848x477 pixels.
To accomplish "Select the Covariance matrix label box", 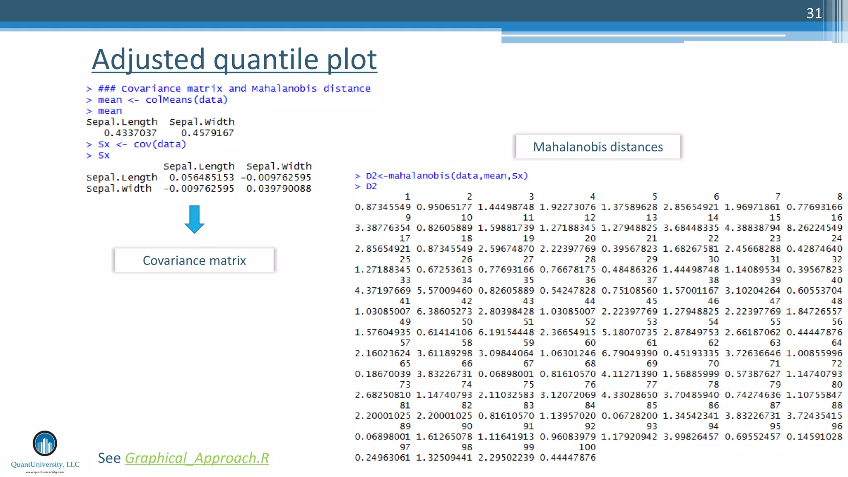I will pyautogui.click(x=194, y=260).
